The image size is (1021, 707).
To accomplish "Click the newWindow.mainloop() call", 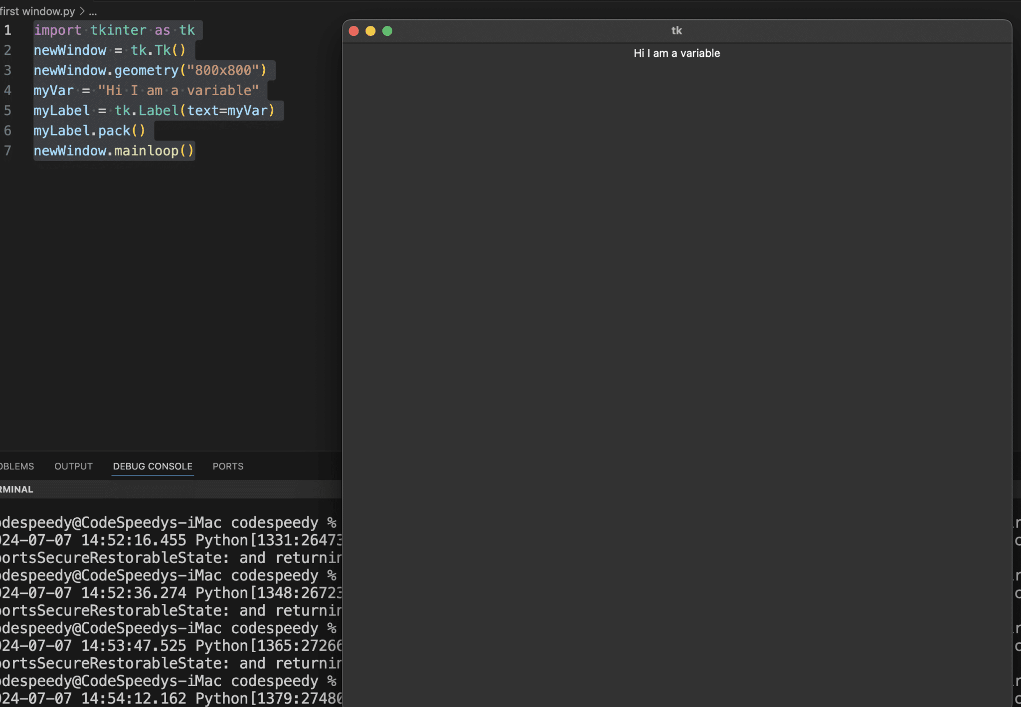I will [x=114, y=150].
